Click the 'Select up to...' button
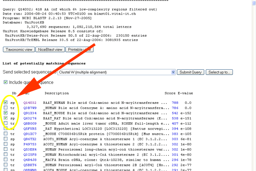 (x=219, y=72)
